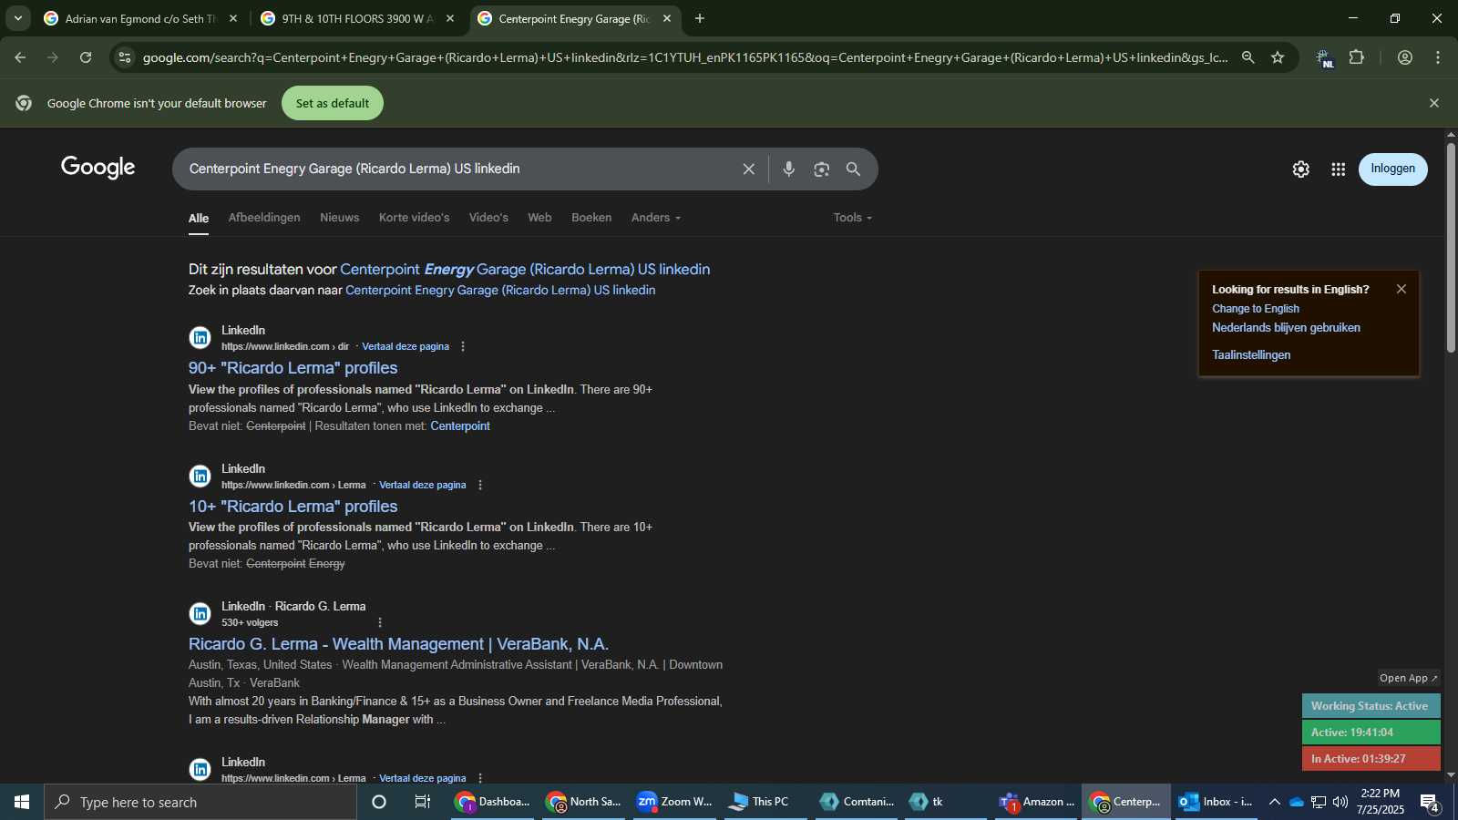Close the Centerpoint Enegry Garage browser tab

pos(667,18)
